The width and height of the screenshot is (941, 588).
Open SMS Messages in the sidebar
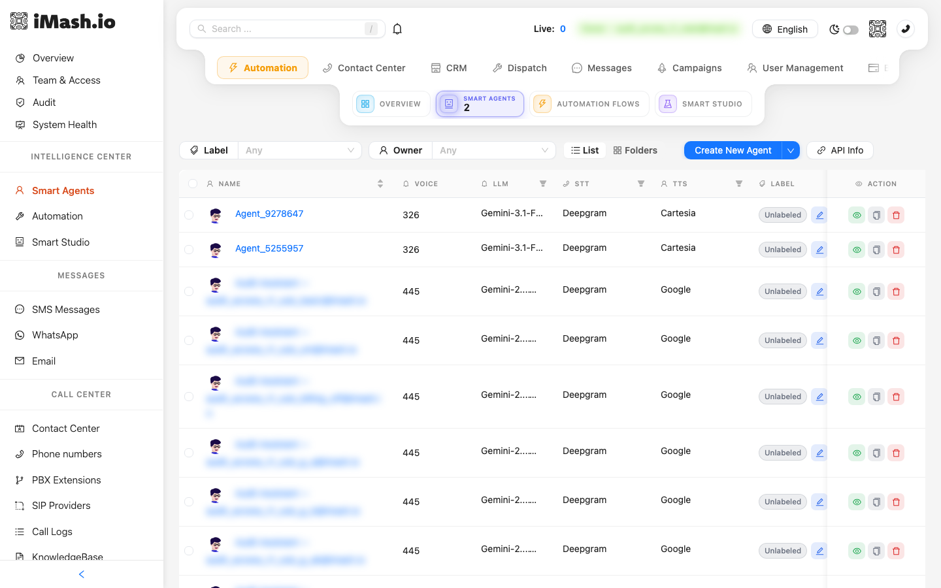[58, 310]
